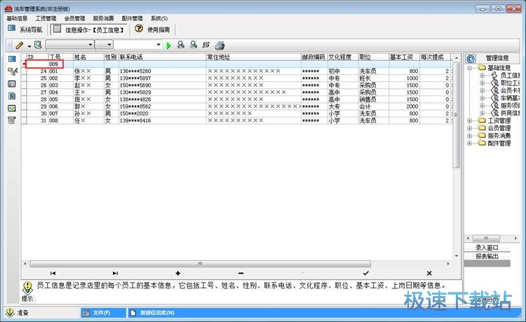Screen dimensions: 526x322
Task: Delete record with the minus button
Action: (x=241, y=273)
